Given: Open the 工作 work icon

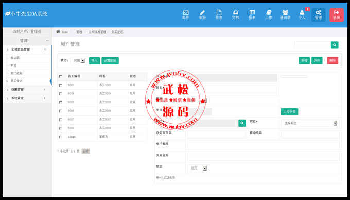Looking at the screenshot, I should (269, 15).
